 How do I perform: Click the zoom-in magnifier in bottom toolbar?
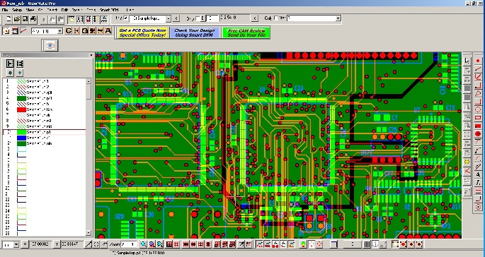tap(144, 244)
